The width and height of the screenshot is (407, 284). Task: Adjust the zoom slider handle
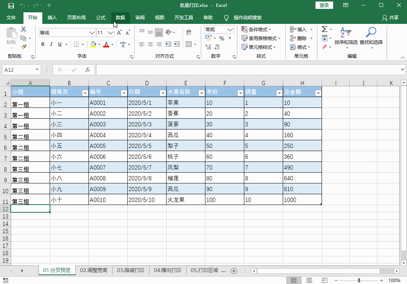pos(359,280)
